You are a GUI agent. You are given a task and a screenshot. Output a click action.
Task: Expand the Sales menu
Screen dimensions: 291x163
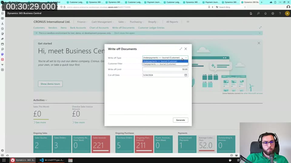pyautogui.click(x=122, y=22)
